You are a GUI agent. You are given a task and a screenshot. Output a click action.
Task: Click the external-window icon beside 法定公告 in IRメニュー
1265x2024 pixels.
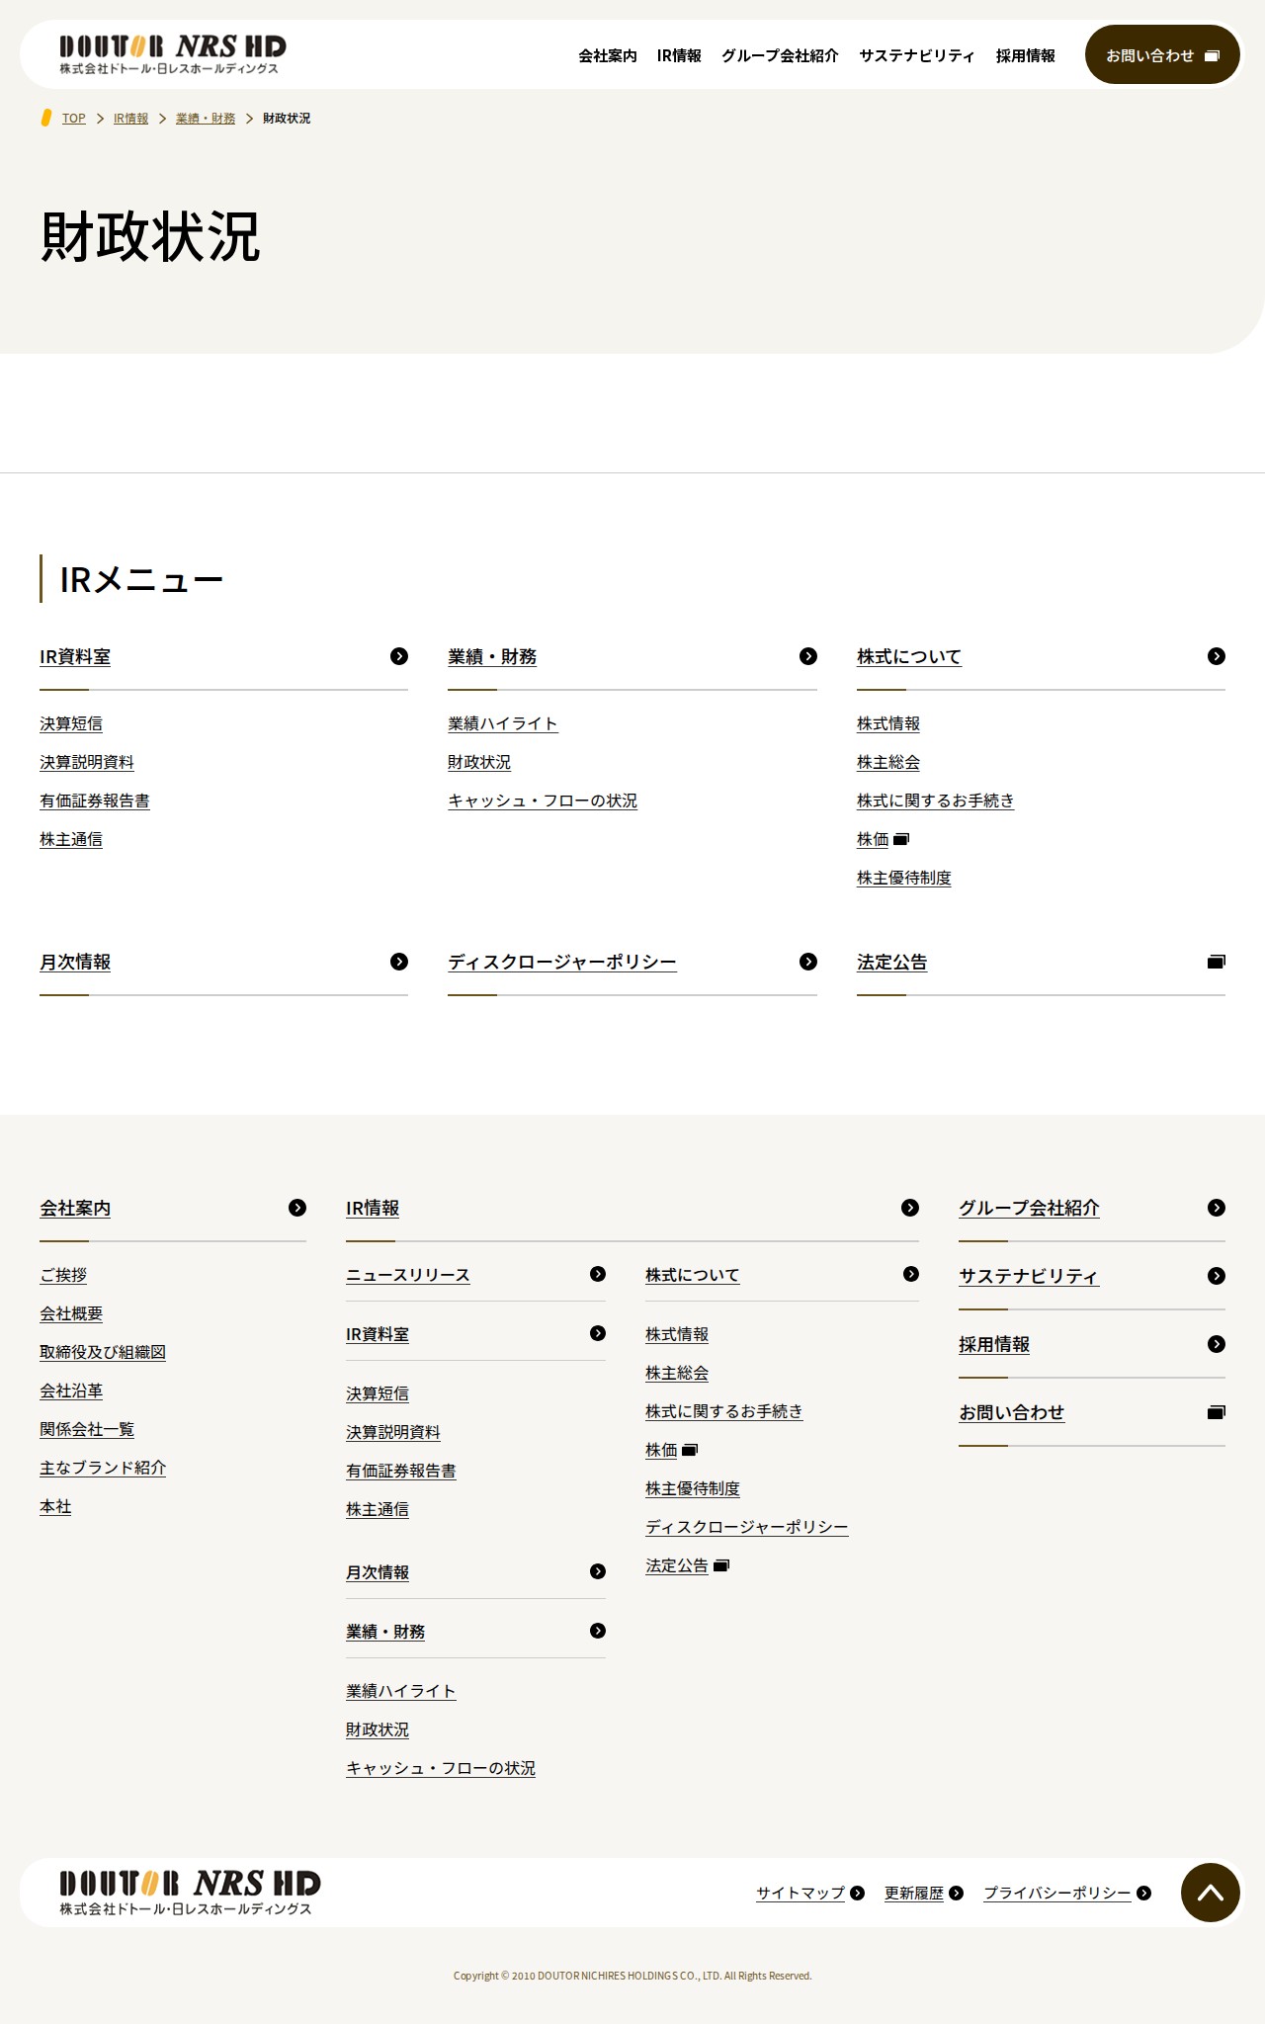click(1217, 962)
